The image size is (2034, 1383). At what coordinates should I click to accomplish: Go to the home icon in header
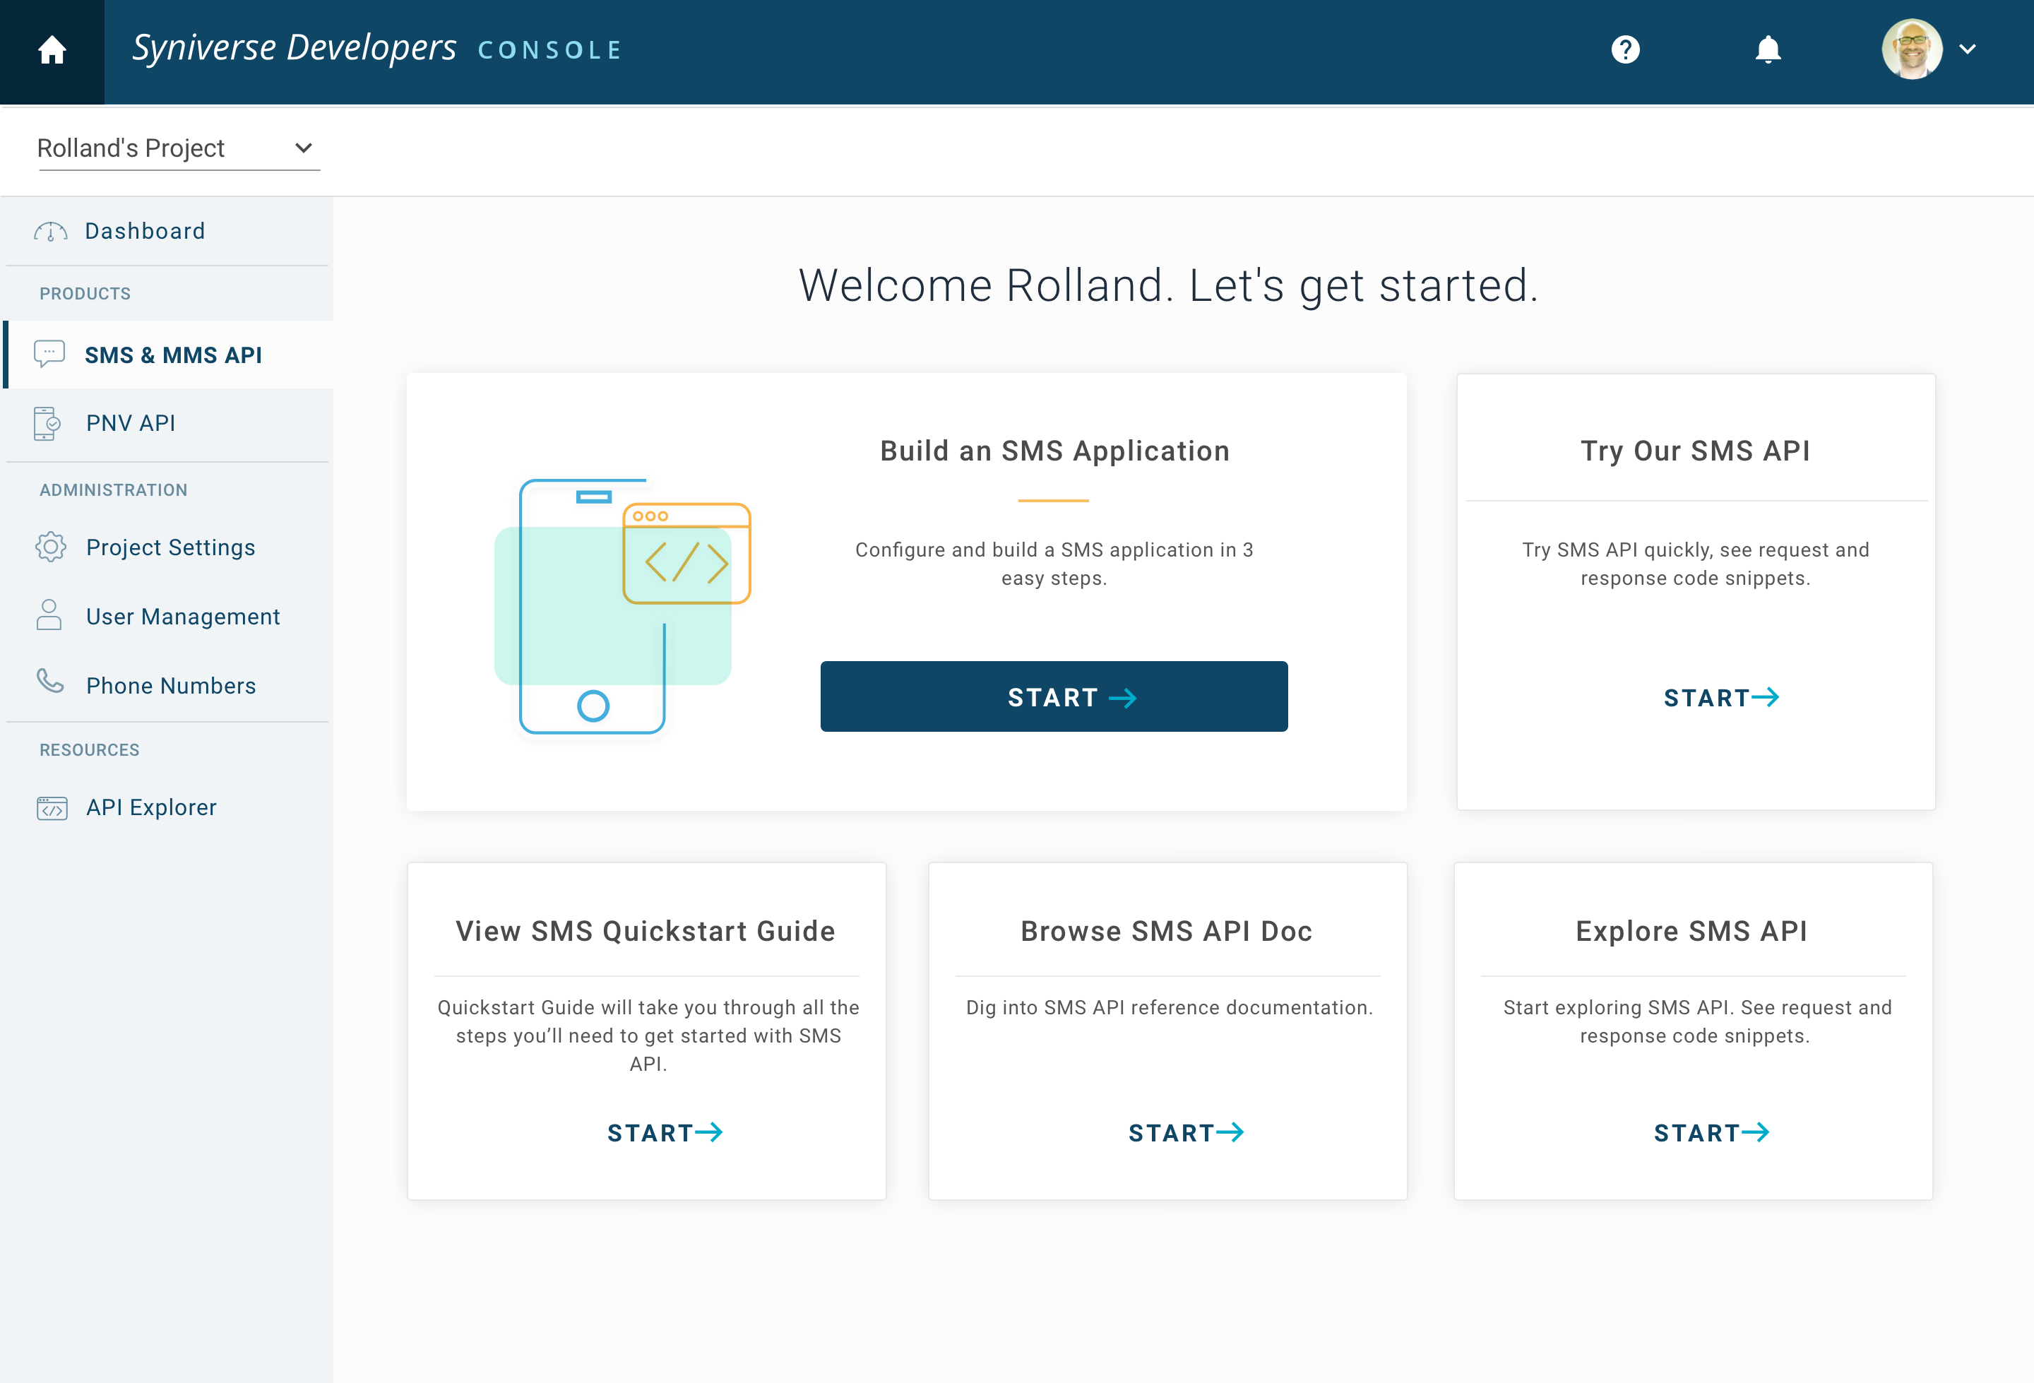(x=52, y=50)
